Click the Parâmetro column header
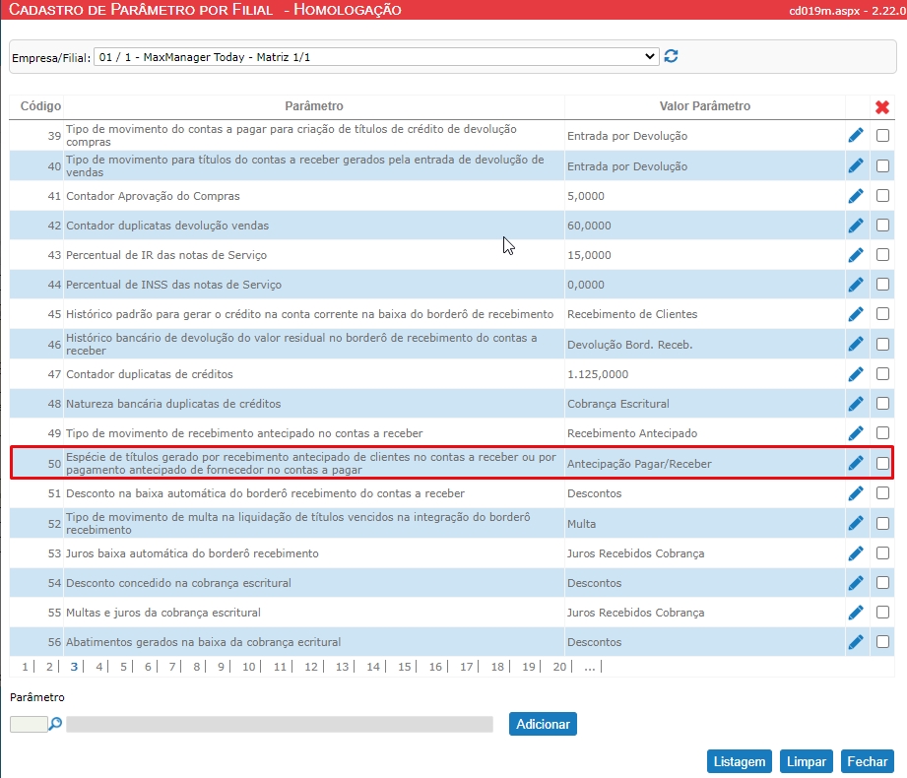The image size is (907, 778). (x=314, y=105)
